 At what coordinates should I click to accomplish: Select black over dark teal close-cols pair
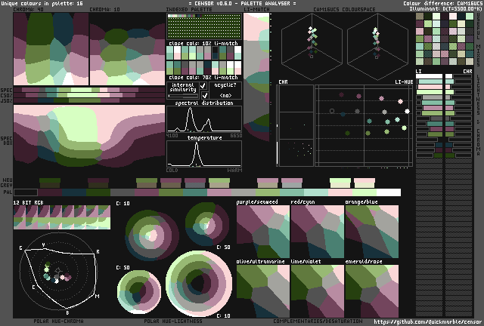click(215, 53)
